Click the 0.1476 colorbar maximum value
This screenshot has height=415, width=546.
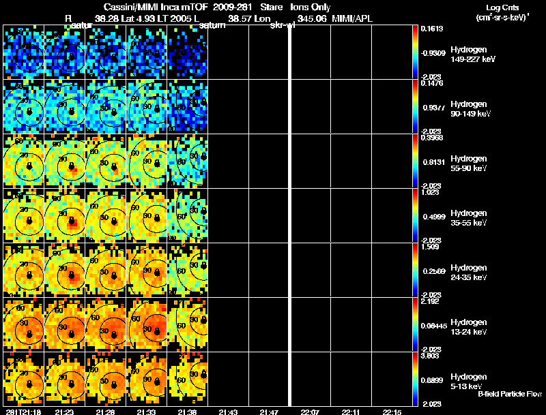coord(432,83)
